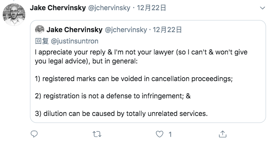Click the line about dilution by unrelated services
This screenshot has height=143, width=269.
click(x=121, y=114)
